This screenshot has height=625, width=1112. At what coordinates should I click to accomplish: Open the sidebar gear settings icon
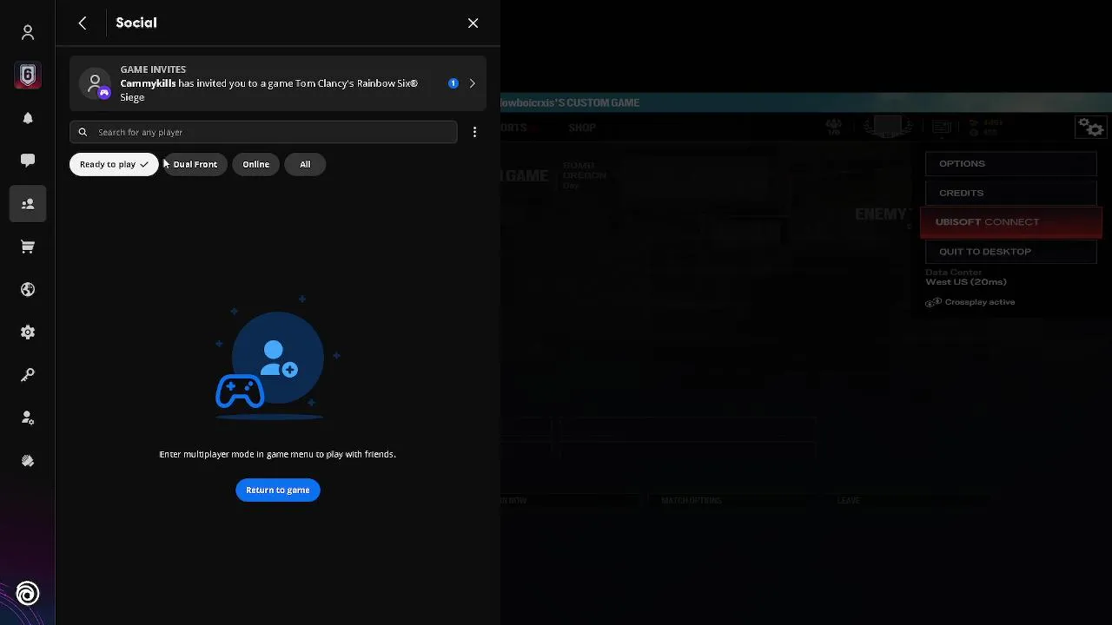point(28,332)
